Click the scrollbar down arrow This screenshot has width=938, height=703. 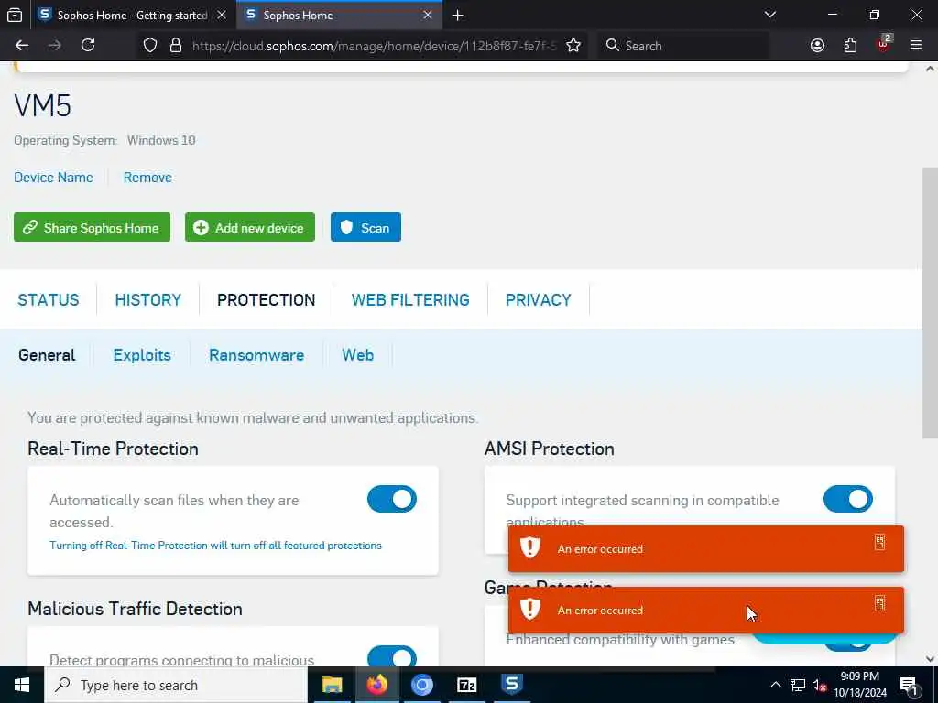coord(930,659)
